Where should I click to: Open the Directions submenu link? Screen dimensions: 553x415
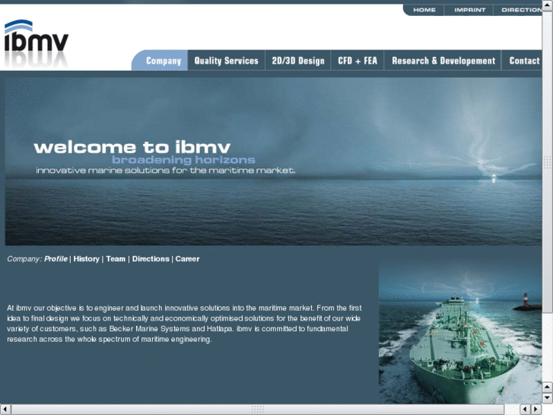point(151,259)
